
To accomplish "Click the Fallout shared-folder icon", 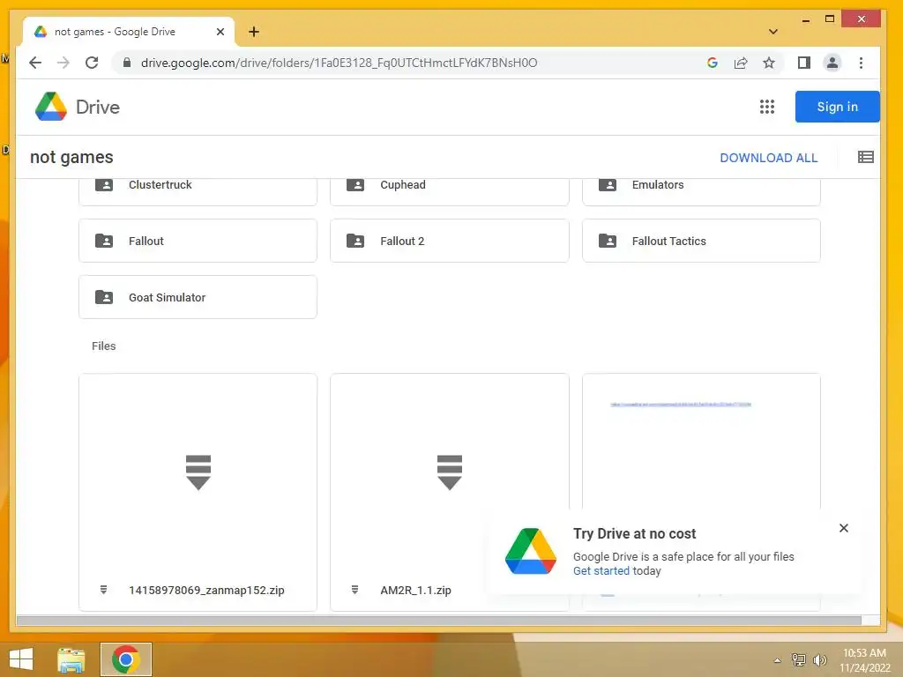I will tap(104, 241).
